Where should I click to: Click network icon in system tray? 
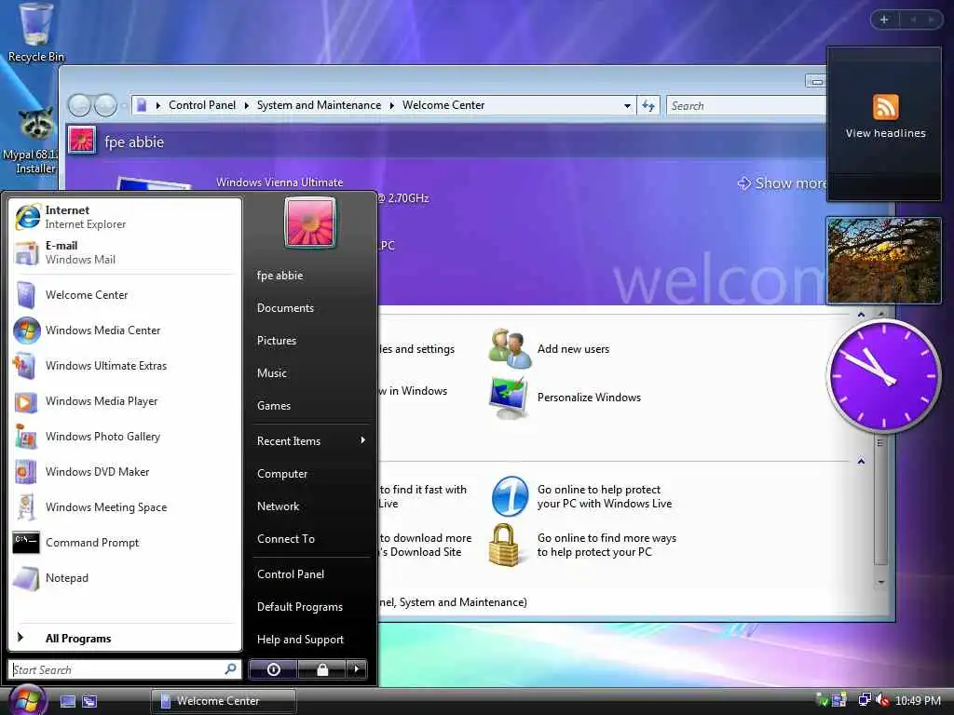pos(864,700)
